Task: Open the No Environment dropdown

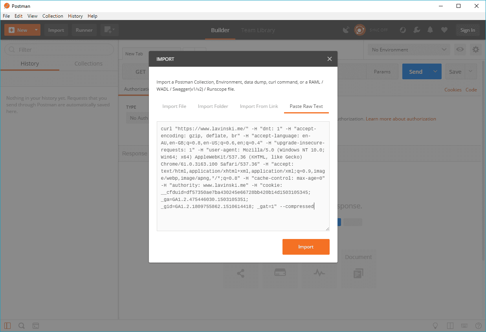Action: click(409, 49)
